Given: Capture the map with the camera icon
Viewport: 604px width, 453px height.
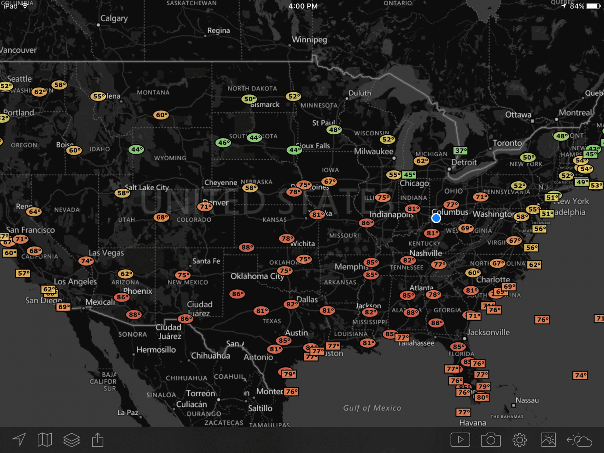Looking at the screenshot, I should (x=491, y=439).
